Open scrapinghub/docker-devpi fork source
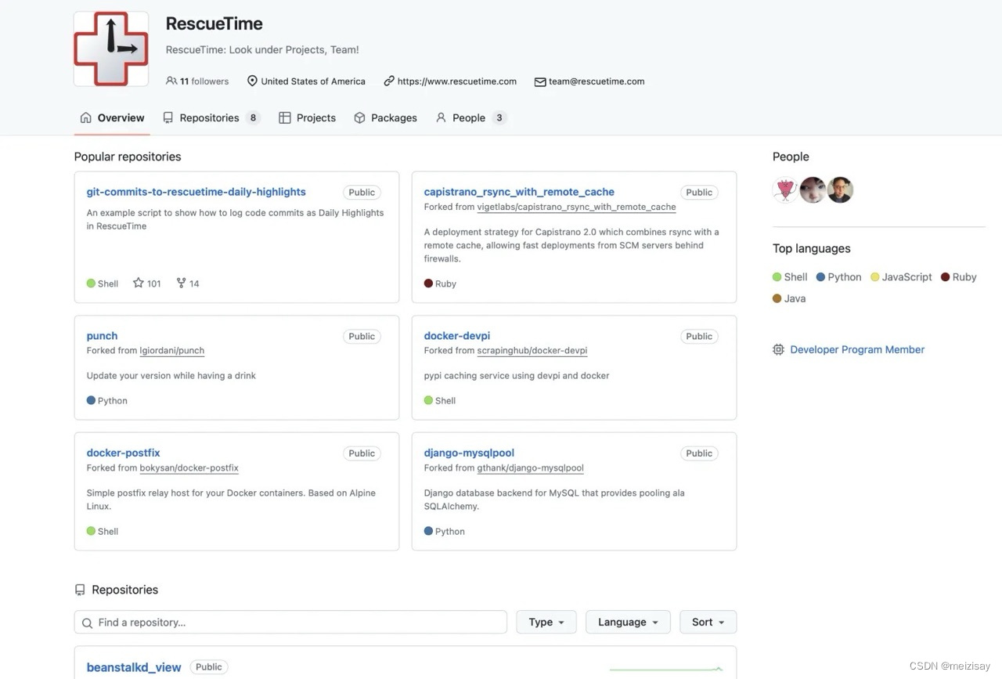The height and width of the screenshot is (679, 1002). (x=532, y=351)
